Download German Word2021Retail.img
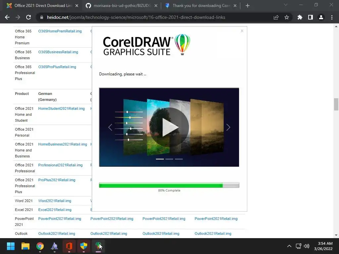Viewport: 339px width, 254px height. pos(55,201)
